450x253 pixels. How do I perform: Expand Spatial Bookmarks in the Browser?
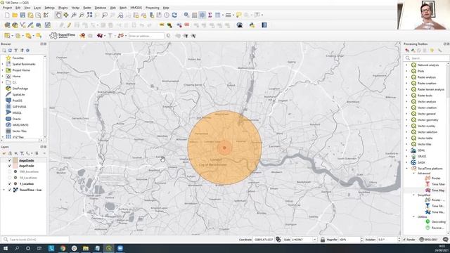3,64
